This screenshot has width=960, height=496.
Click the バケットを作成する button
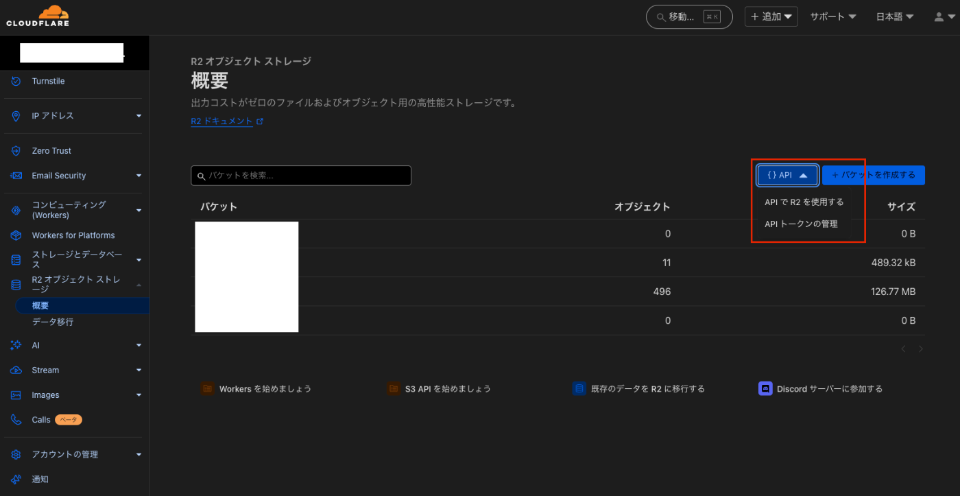click(874, 175)
